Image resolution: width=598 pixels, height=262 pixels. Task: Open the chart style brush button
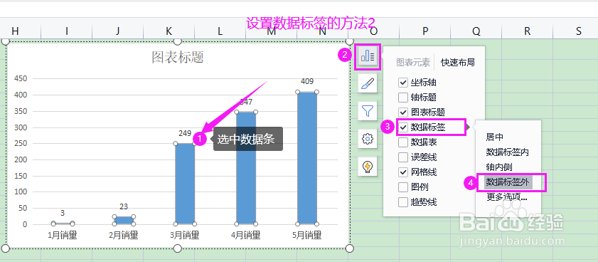point(368,83)
